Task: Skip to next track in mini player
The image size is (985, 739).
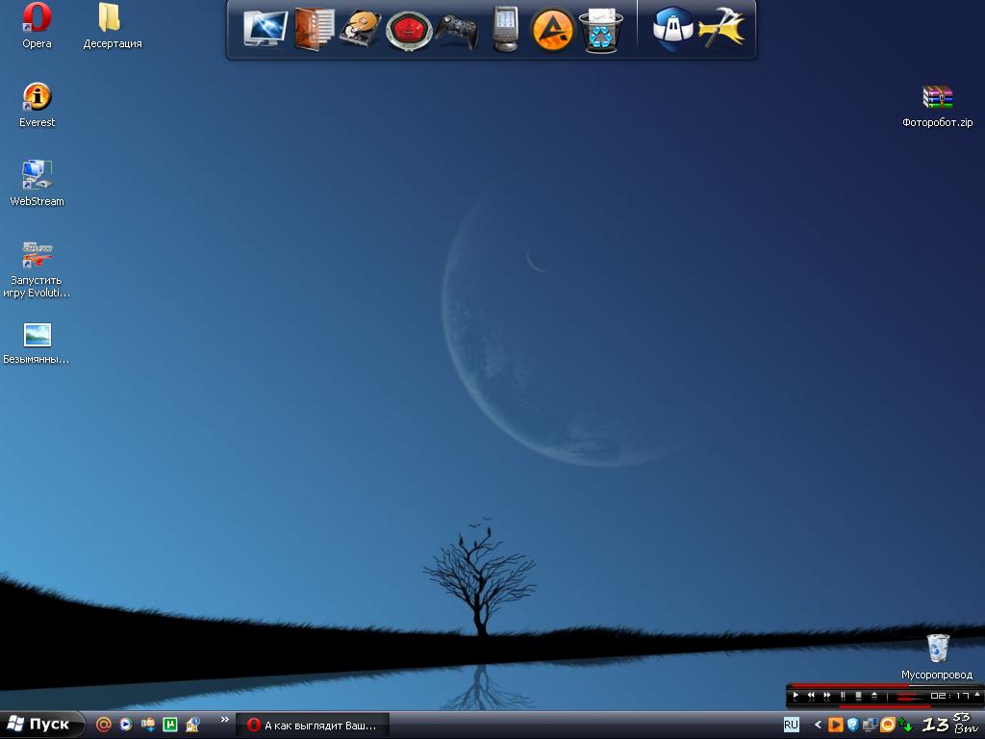Action: pos(826,696)
